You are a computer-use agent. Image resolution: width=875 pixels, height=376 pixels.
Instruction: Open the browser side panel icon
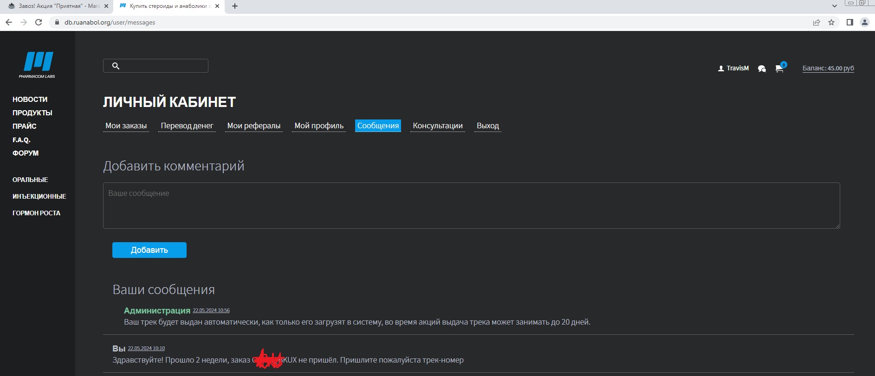click(850, 22)
